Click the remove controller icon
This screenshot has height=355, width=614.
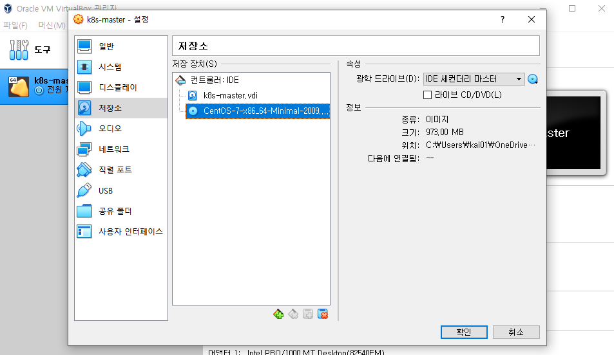[293, 314]
